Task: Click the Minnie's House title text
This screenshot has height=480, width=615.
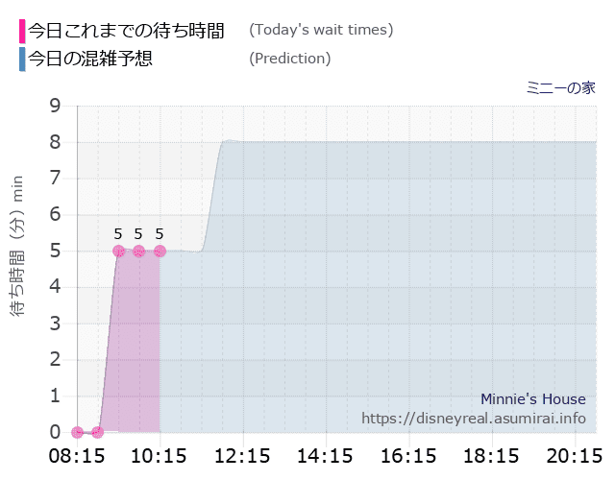Action: [x=533, y=399]
